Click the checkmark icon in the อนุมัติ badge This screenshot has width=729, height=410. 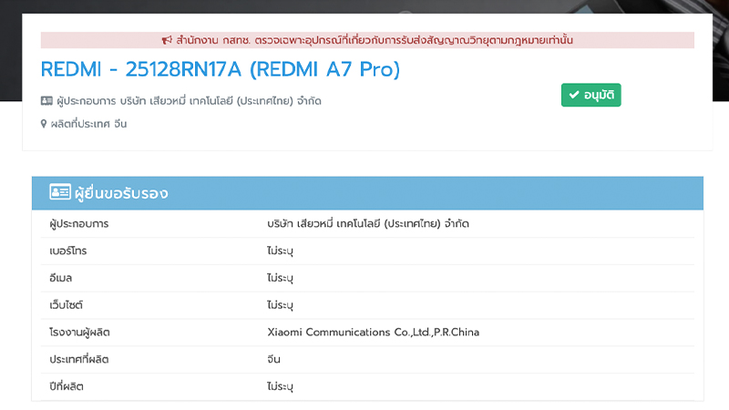[574, 95]
